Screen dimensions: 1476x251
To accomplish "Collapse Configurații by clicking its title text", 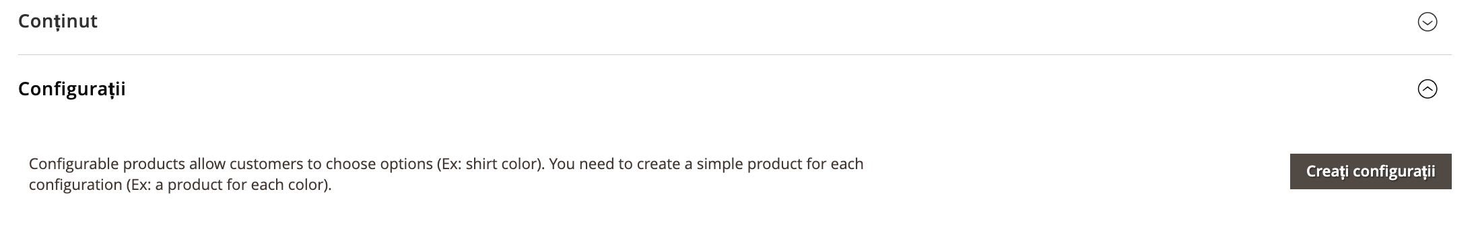I will pyautogui.click(x=72, y=89).
